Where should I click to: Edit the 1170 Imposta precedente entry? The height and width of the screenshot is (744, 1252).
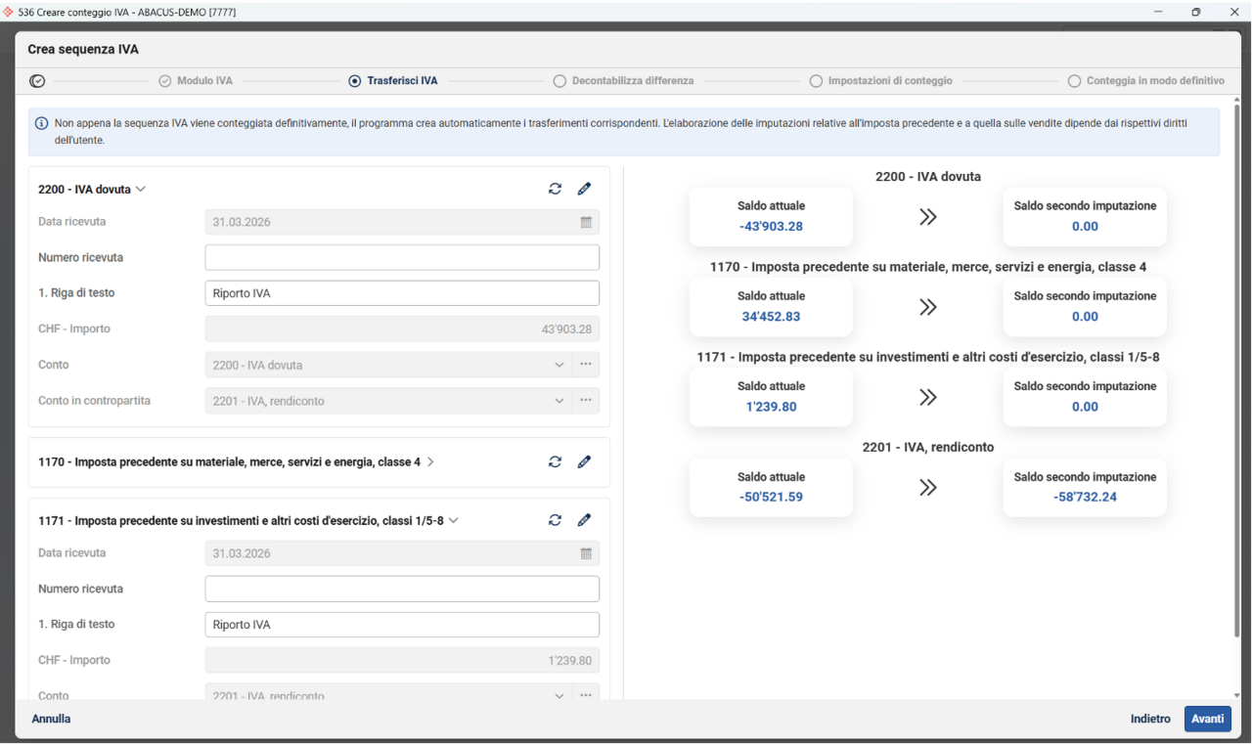(x=584, y=461)
